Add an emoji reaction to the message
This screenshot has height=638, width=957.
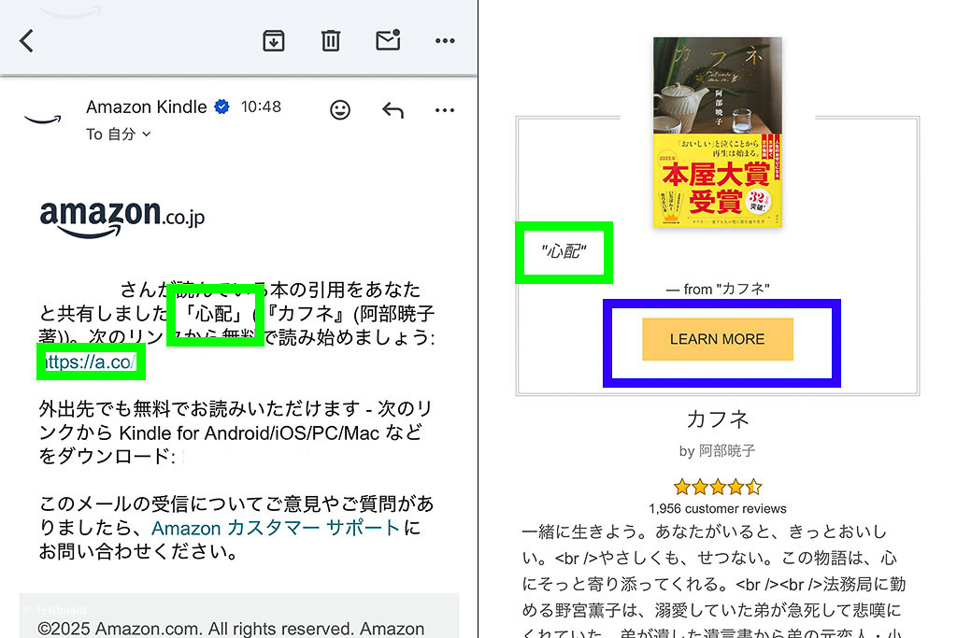tap(340, 110)
